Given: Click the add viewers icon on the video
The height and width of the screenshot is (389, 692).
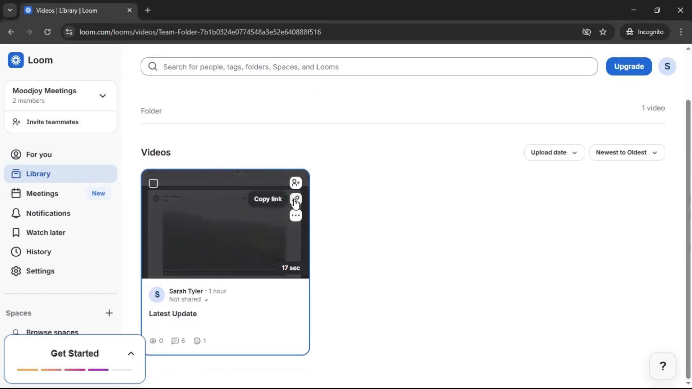Looking at the screenshot, I should pyautogui.click(x=296, y=183).
